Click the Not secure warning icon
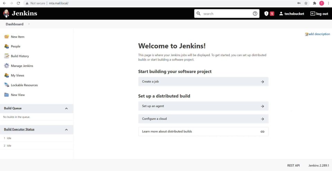 27,3
